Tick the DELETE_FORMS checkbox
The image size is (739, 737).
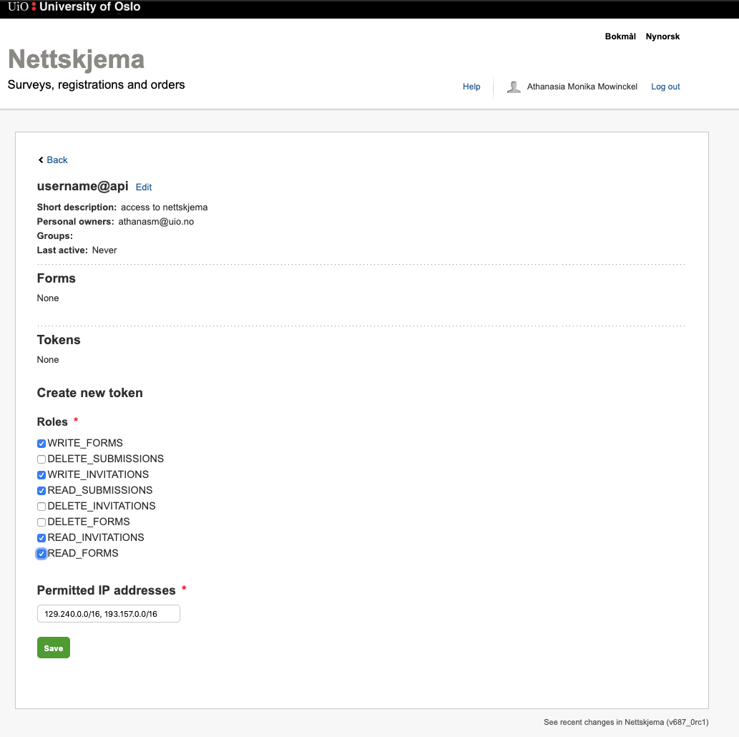[41, 522]
